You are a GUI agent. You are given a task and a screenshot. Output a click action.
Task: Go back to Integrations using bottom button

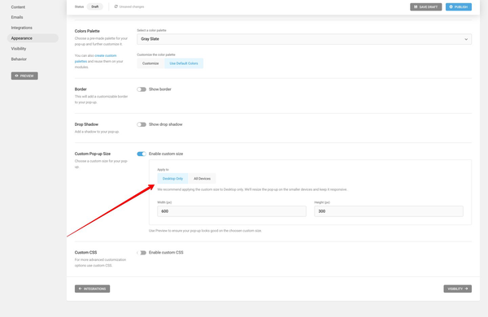pyautogui.click(x=92, y=289)
